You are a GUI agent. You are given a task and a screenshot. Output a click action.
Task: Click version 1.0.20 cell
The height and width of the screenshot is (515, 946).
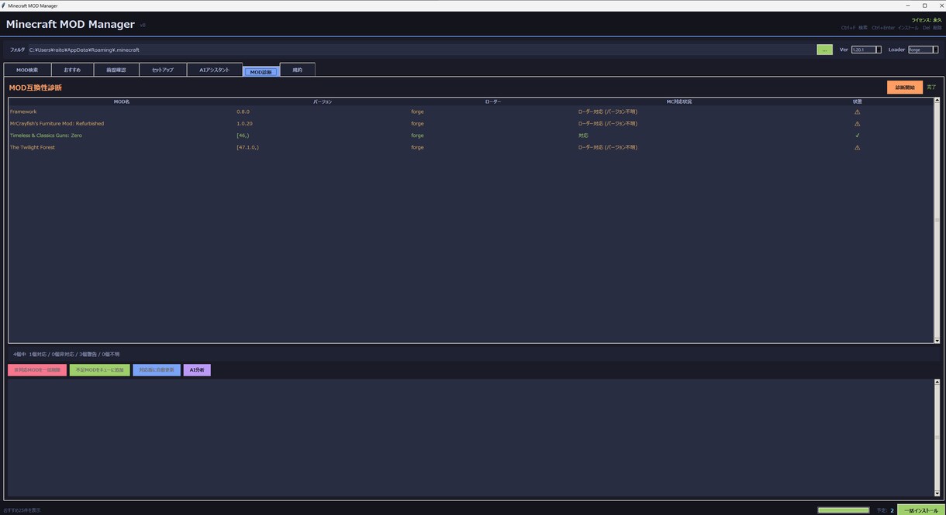point(245,123)
